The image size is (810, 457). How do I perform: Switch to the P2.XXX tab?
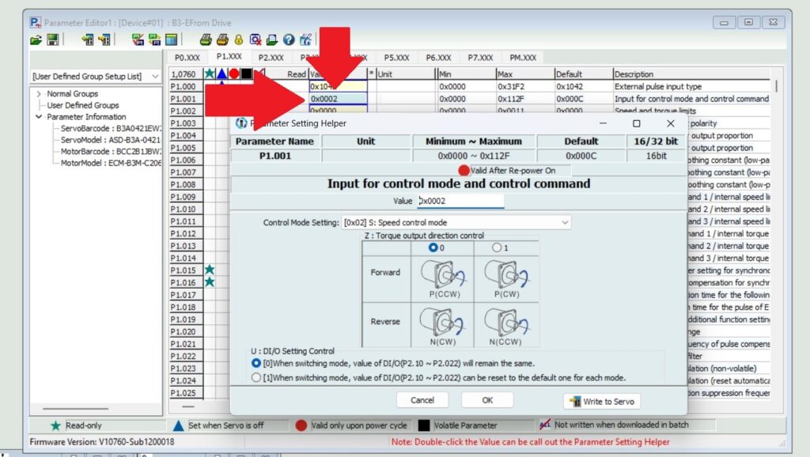271,58
